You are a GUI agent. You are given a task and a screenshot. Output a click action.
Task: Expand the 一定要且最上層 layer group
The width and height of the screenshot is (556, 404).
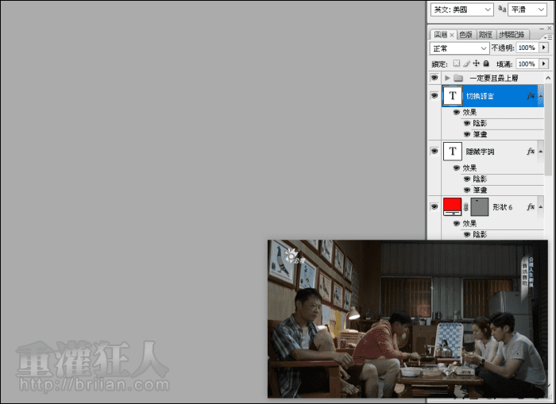point(447,78)
